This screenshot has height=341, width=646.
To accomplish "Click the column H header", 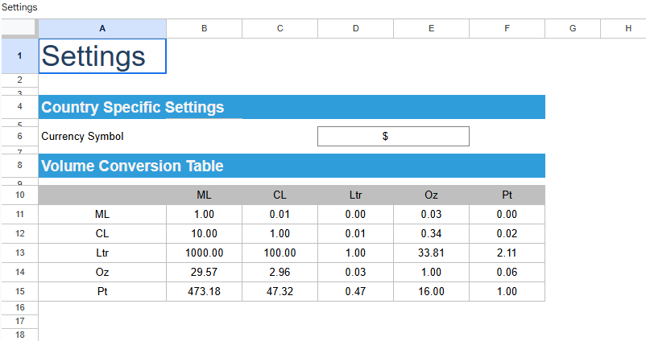I will click(627, 28).
